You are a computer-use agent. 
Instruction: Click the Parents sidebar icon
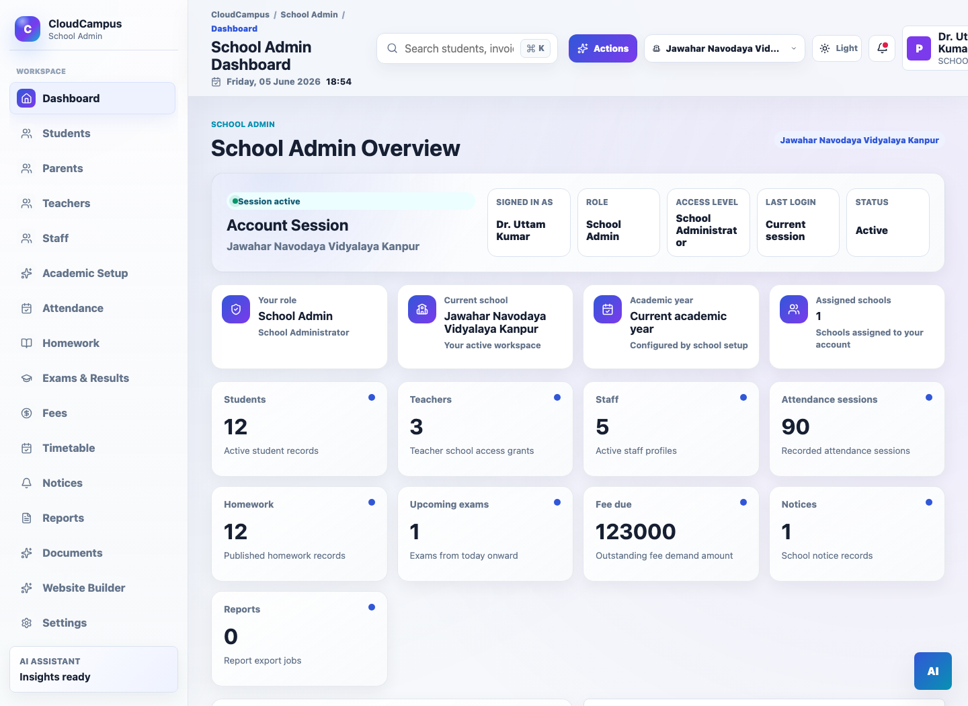point(27,168)
